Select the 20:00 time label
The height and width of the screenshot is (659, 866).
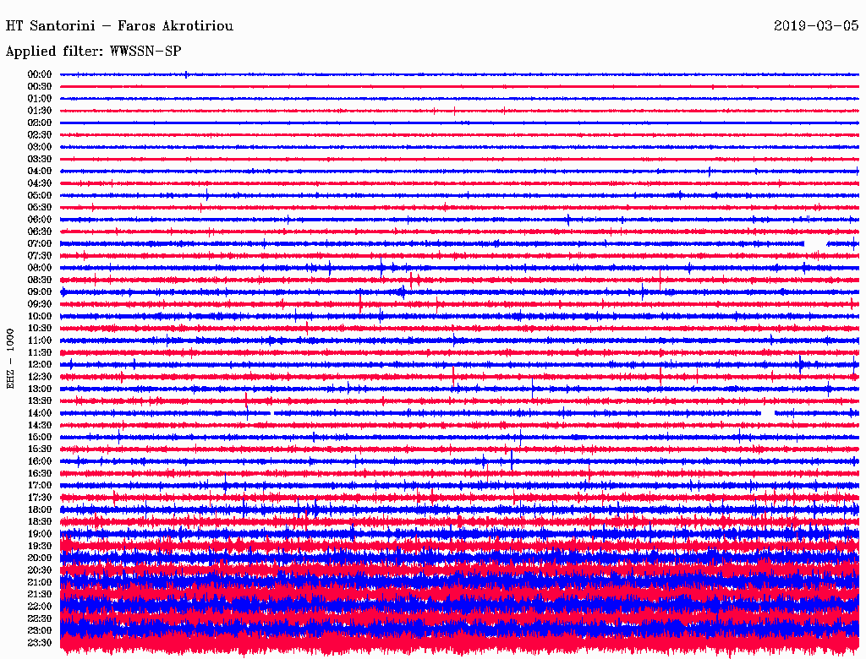40,558
